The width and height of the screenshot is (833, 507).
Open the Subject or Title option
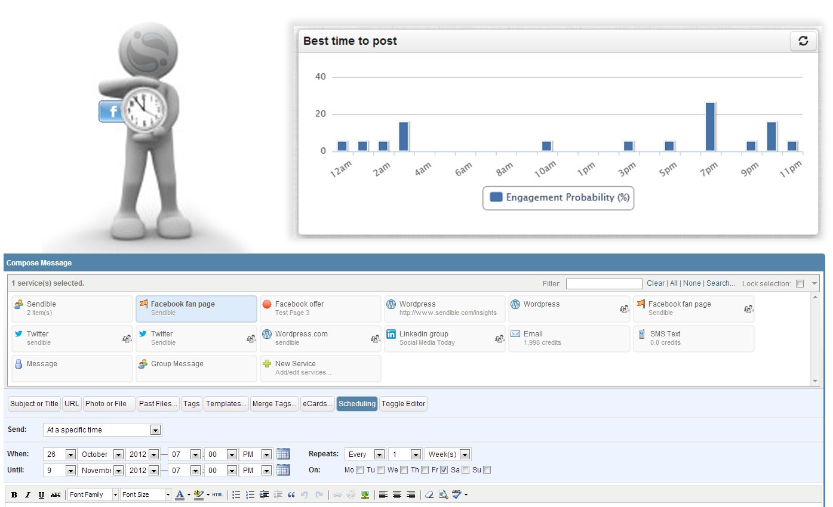coord(35,404)
